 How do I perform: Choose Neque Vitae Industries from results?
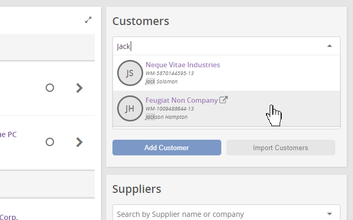[x=183, y=65]
